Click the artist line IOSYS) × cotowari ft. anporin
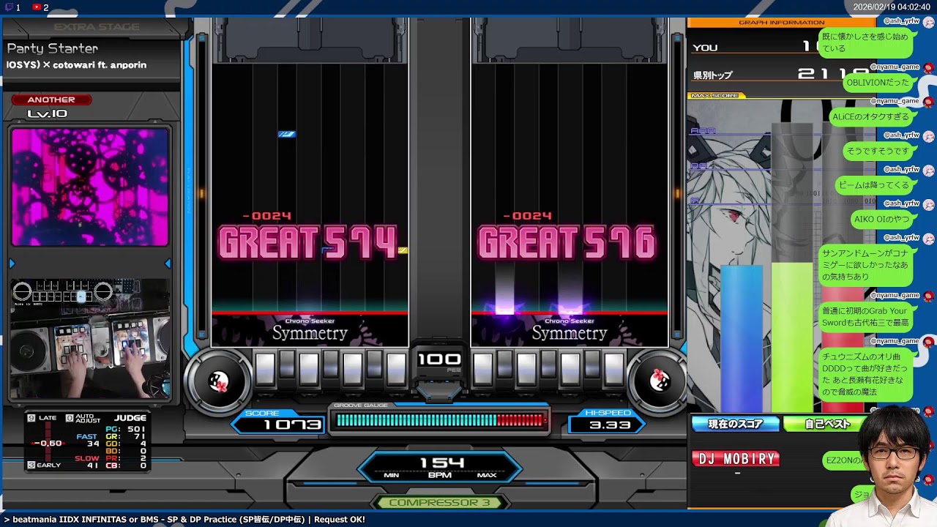This screenshot has width=937, height=527. [77, 65]
